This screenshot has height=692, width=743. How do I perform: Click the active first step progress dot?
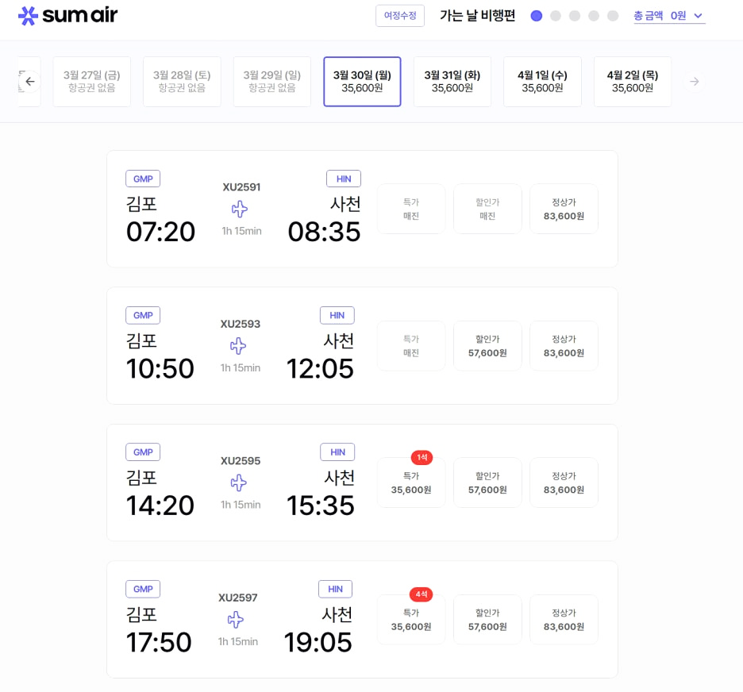coord(537,16)
